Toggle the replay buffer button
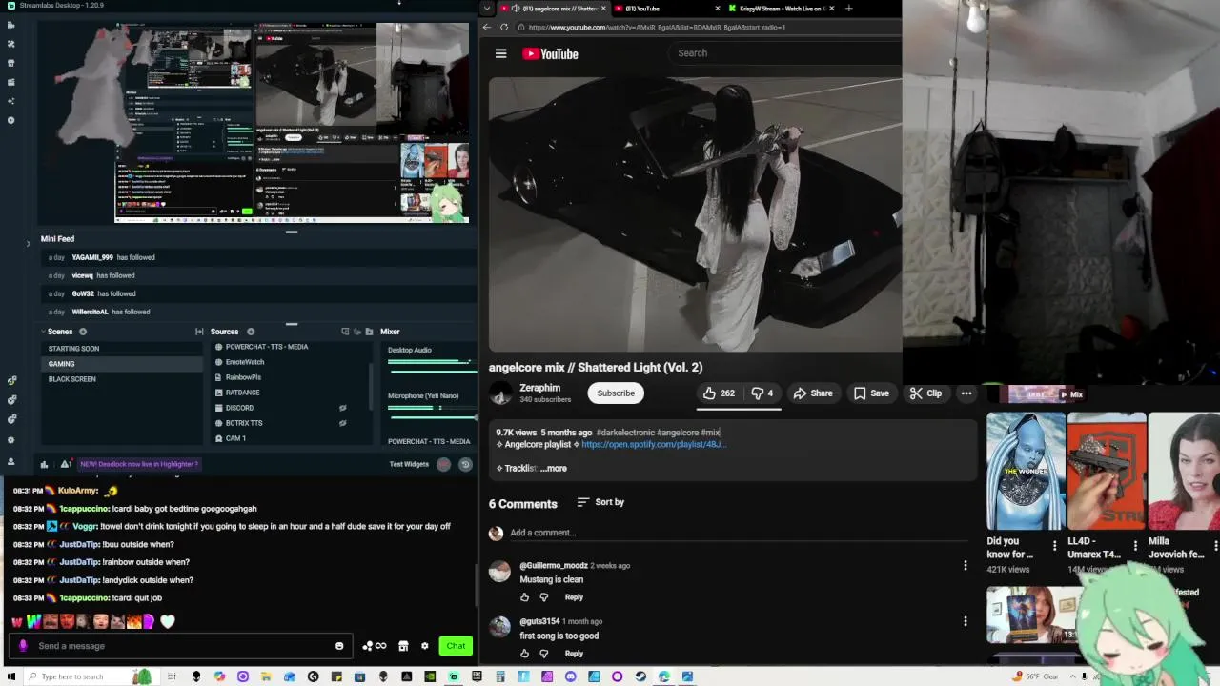The image size is (1220, 686). pyautogui.click(x=465, y=464)
